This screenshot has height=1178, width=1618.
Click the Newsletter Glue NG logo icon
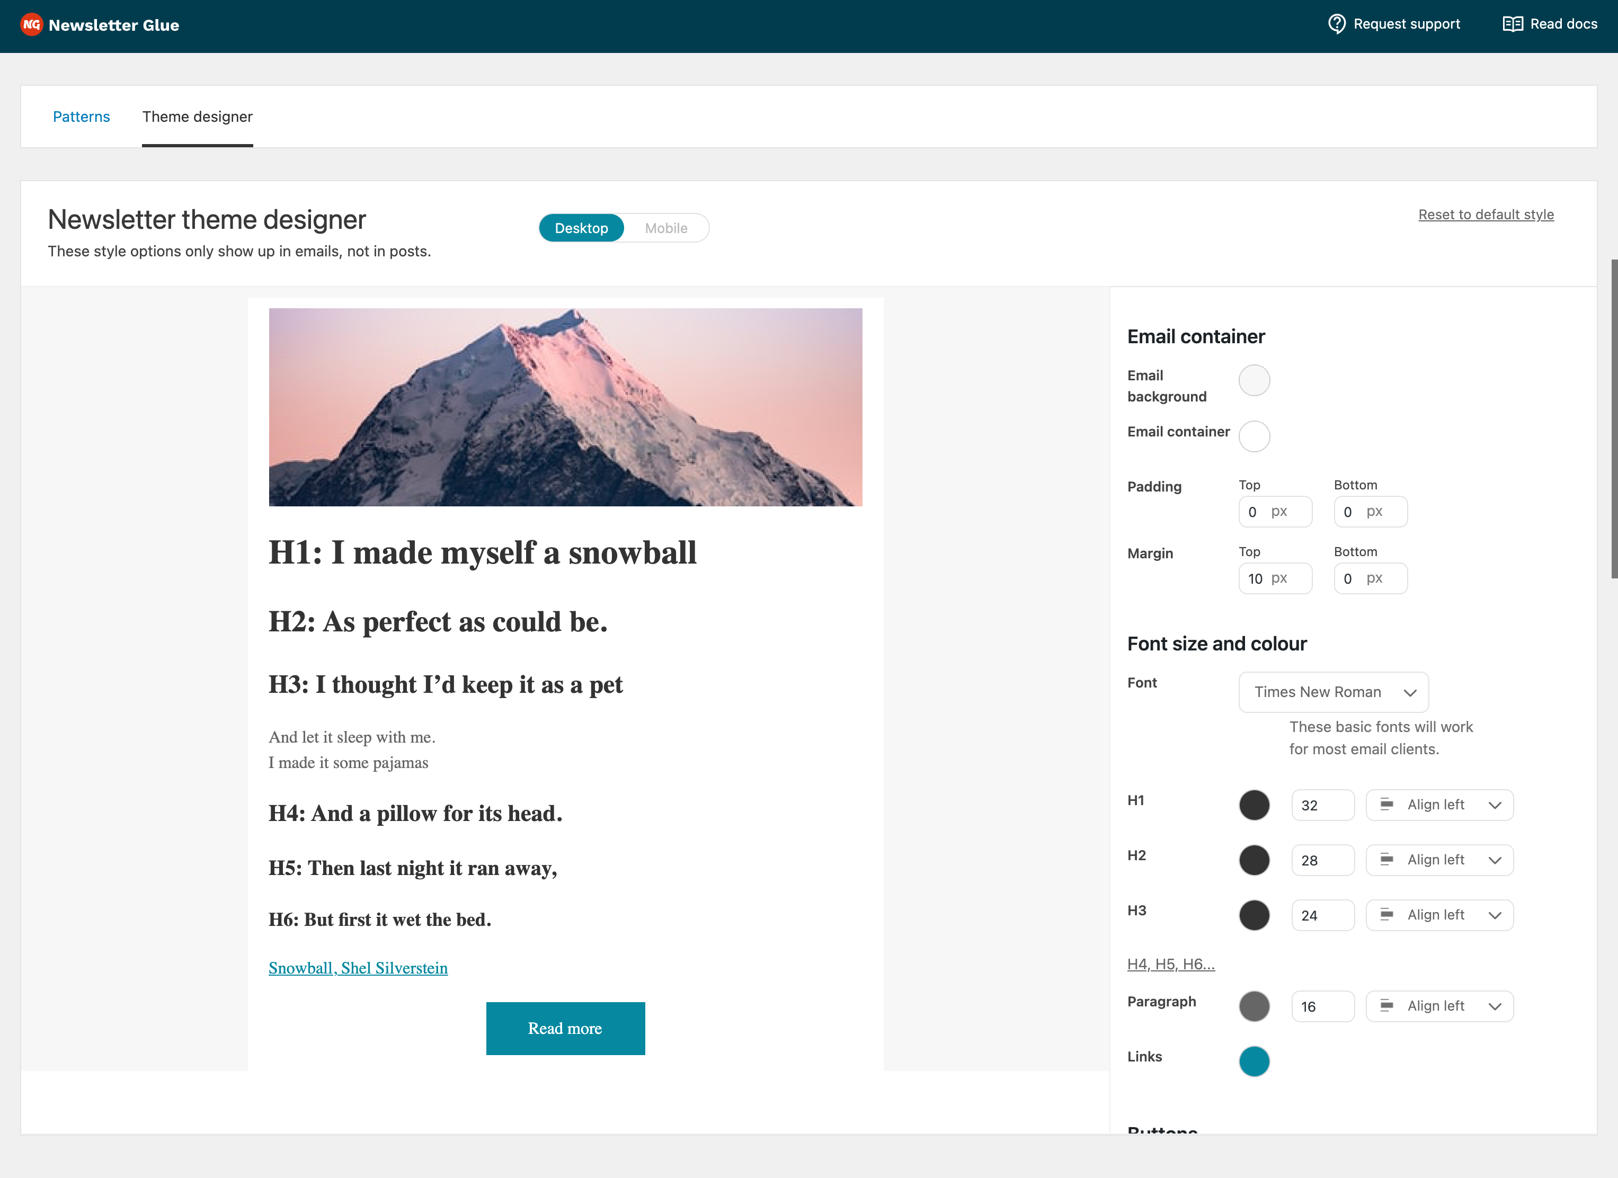[31, 25]
